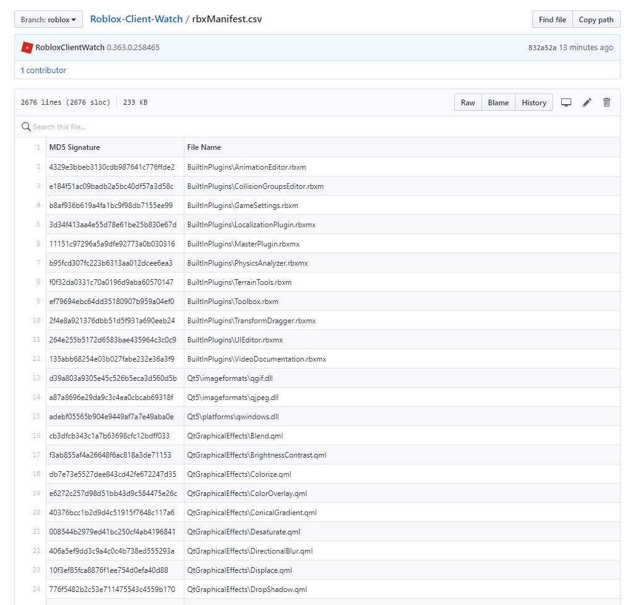Click the Copy path button
Image resolution: width=638 pixels, height=605 pixels.
point(596,20)
